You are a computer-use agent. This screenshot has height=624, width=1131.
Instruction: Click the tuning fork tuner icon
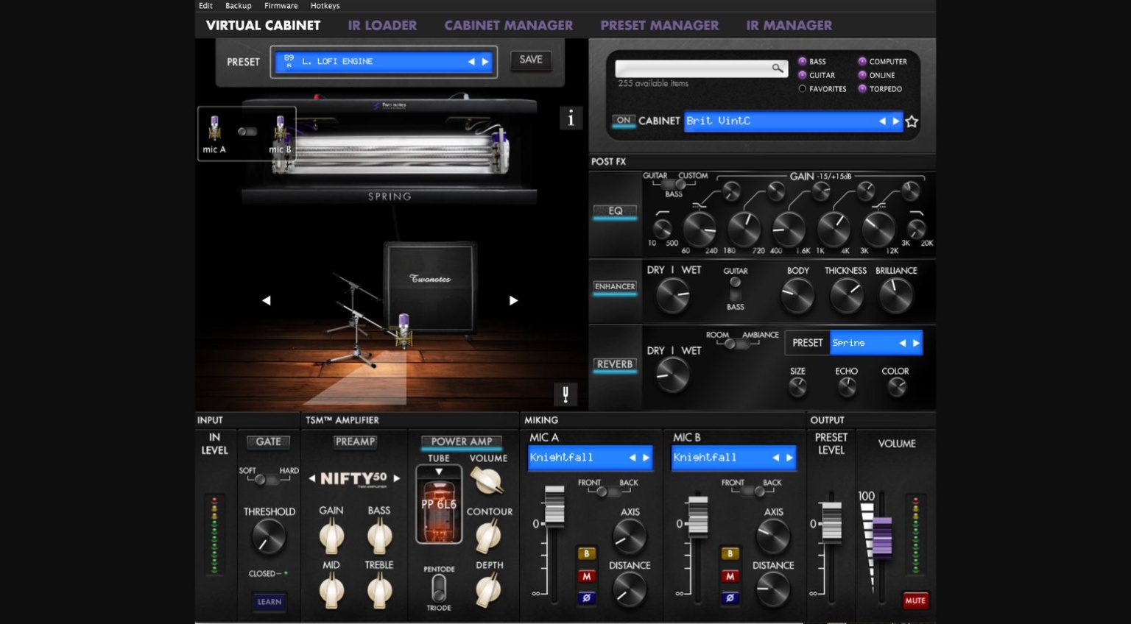point(565,394)
